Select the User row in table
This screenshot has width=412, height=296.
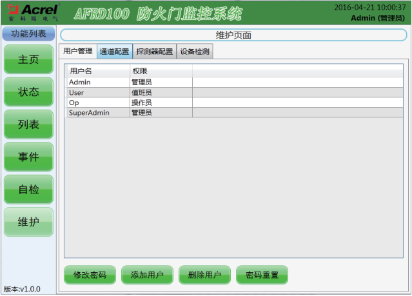pyautogui.click(x=97, y=92)
